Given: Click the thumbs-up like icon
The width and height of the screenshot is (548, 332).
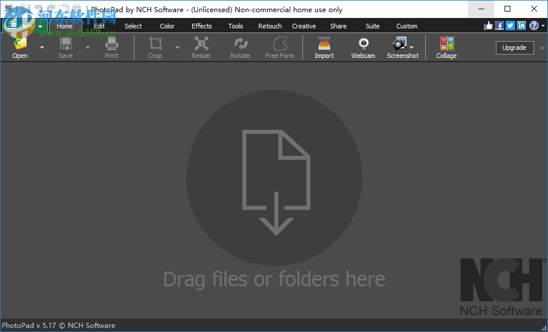Looking at the screenshot, I should (x=488, y=25).
